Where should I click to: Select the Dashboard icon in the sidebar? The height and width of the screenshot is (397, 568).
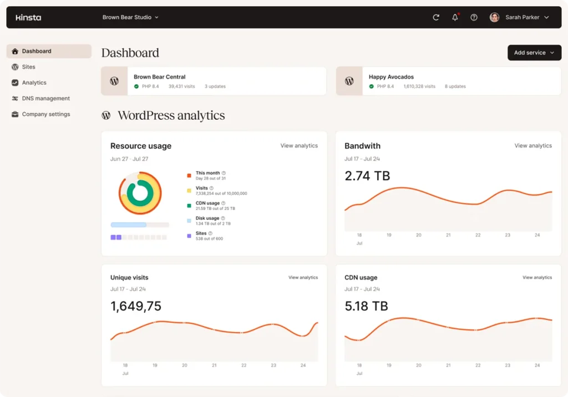(14, 51)
